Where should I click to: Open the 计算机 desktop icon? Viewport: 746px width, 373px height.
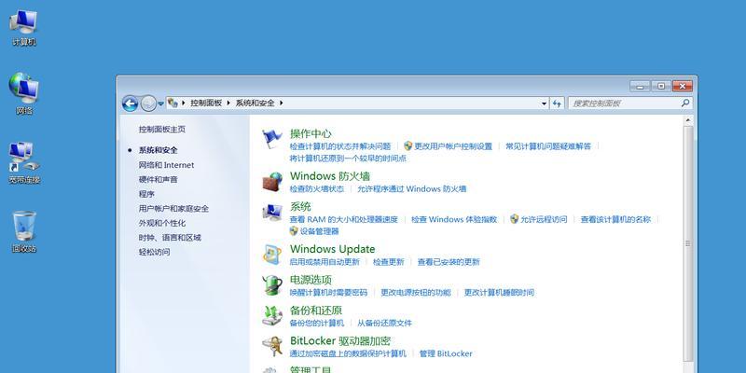point(23,28)
